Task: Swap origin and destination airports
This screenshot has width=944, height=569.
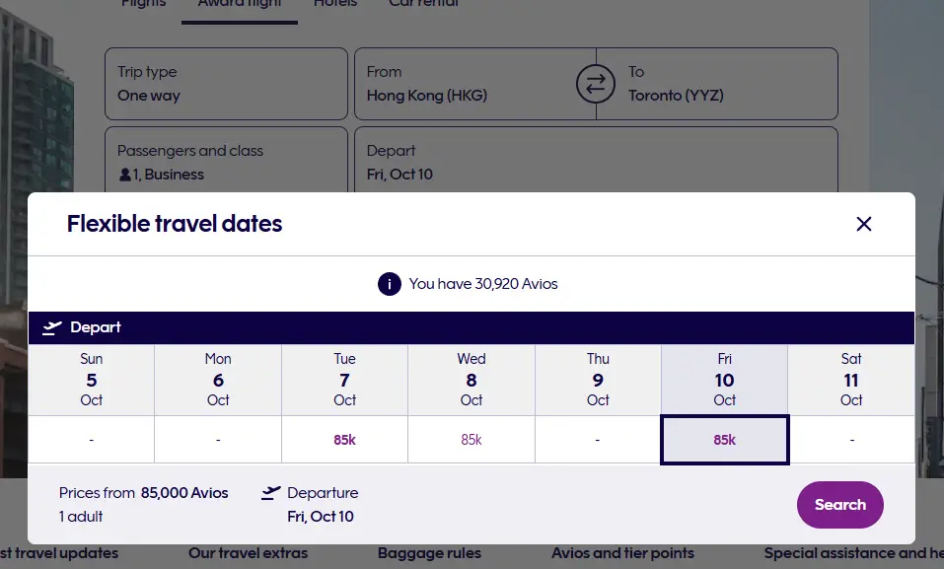Action: (595, 85)
